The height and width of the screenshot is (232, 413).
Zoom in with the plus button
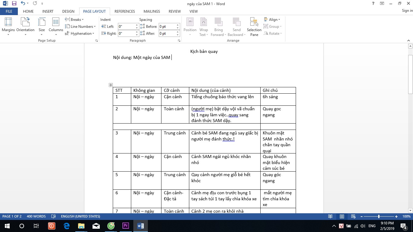click(396, 217)
